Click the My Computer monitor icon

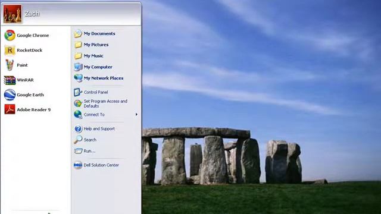(78, 67)
